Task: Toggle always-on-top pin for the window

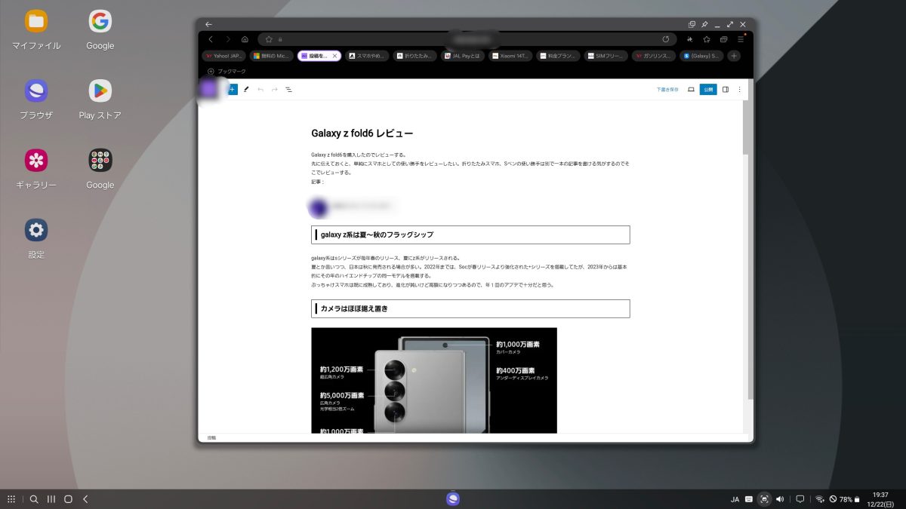Action: point(704,24)
